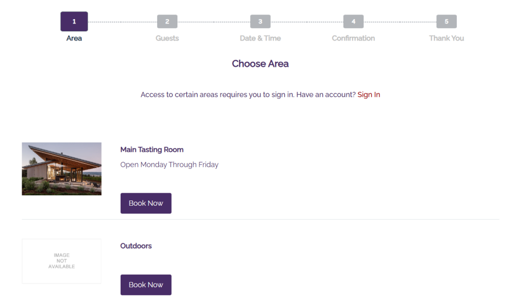Image resolution: width=528 pixels, height=300 pixels.
Task: Open the Main Tasting Room photo
Action: pos(62,169)
